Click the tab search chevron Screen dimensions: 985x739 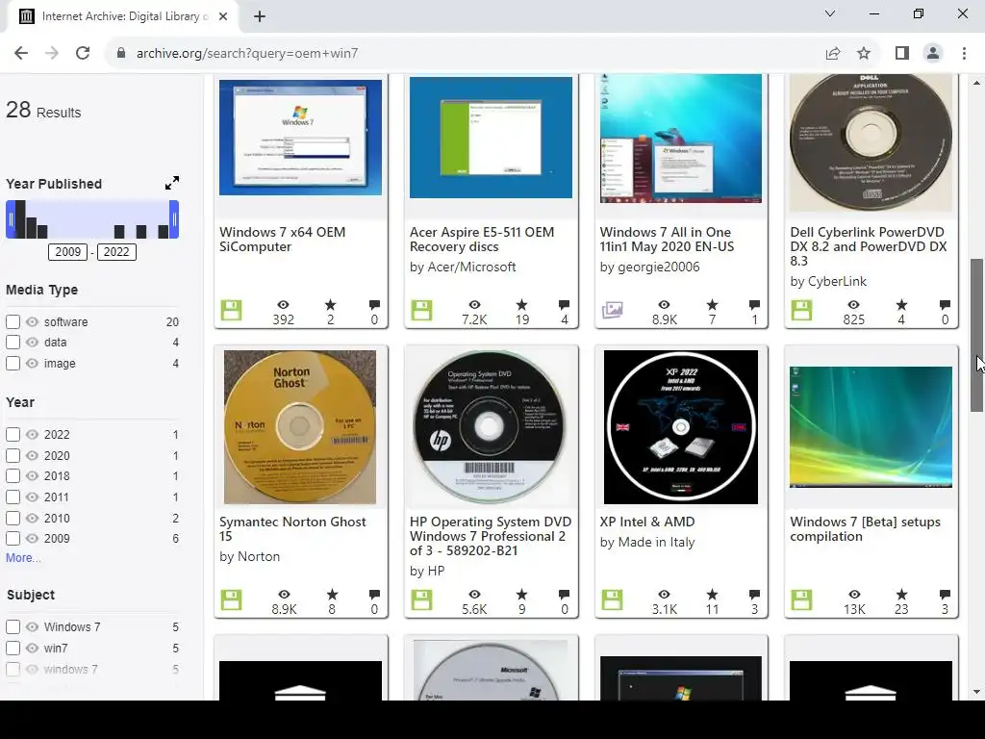(830, 13)
